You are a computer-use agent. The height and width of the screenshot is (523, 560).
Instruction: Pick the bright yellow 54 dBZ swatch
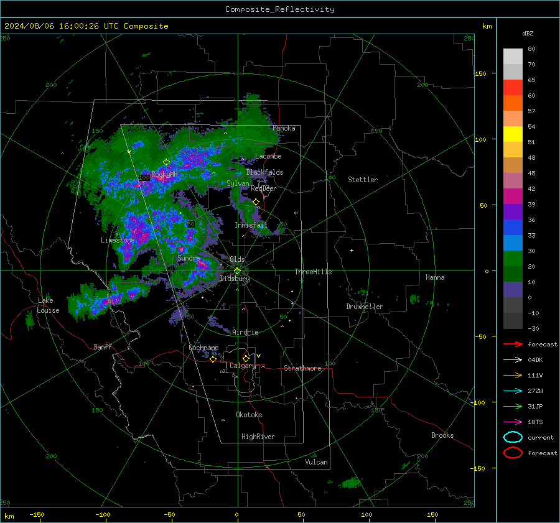[x=513, y=134]
